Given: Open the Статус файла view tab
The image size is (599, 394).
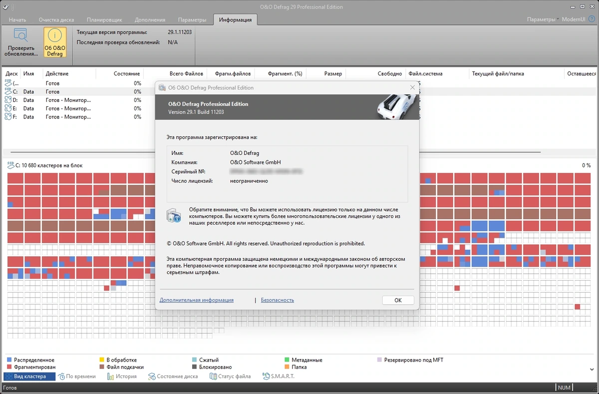Looking at the screenshot, I should pos(230,376).
